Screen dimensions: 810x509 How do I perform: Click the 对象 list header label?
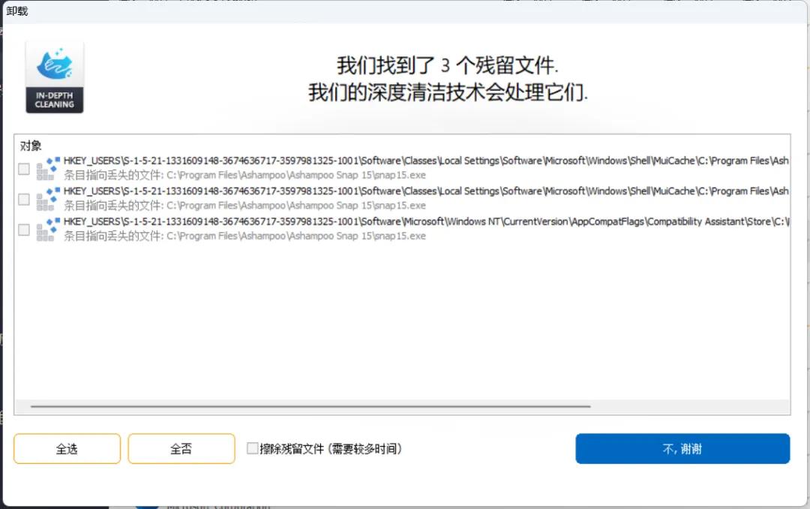click(x=31, y=146)
